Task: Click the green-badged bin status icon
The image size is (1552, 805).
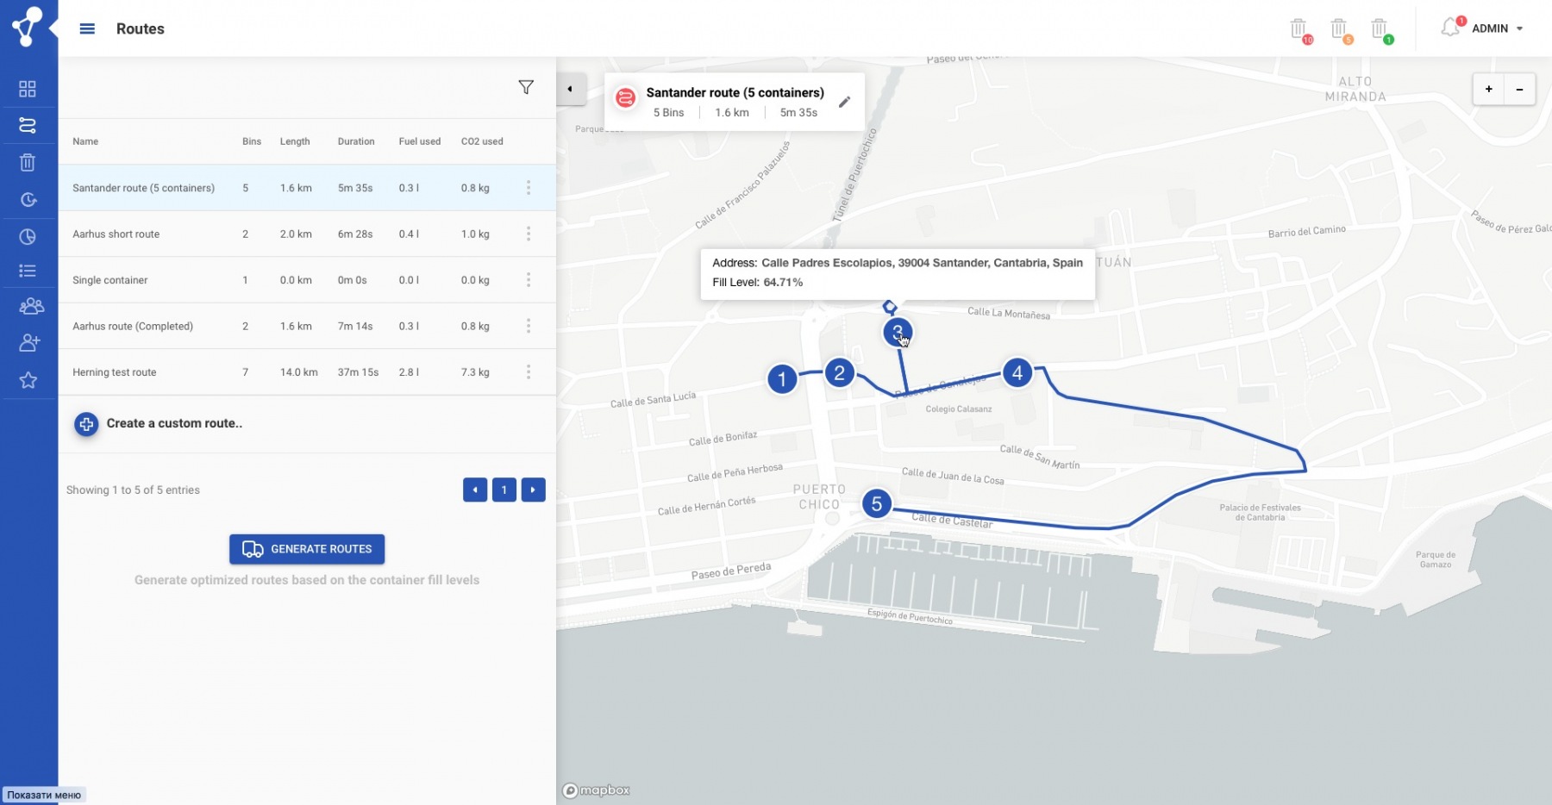Action: [1380, 29]
